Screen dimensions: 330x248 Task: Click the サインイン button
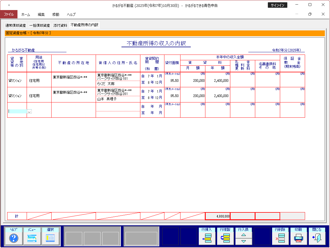pyautogui.click(x=277, y=5)
